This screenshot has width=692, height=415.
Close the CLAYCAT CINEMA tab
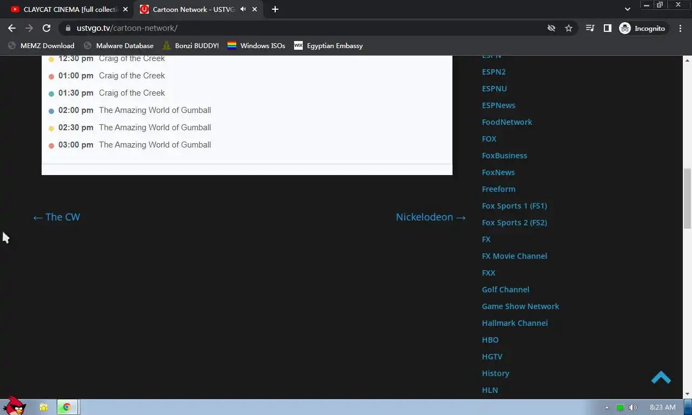(125, 9)
